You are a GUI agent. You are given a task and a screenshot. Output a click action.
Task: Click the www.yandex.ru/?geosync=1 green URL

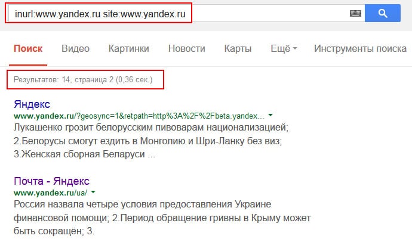(139, 116)
